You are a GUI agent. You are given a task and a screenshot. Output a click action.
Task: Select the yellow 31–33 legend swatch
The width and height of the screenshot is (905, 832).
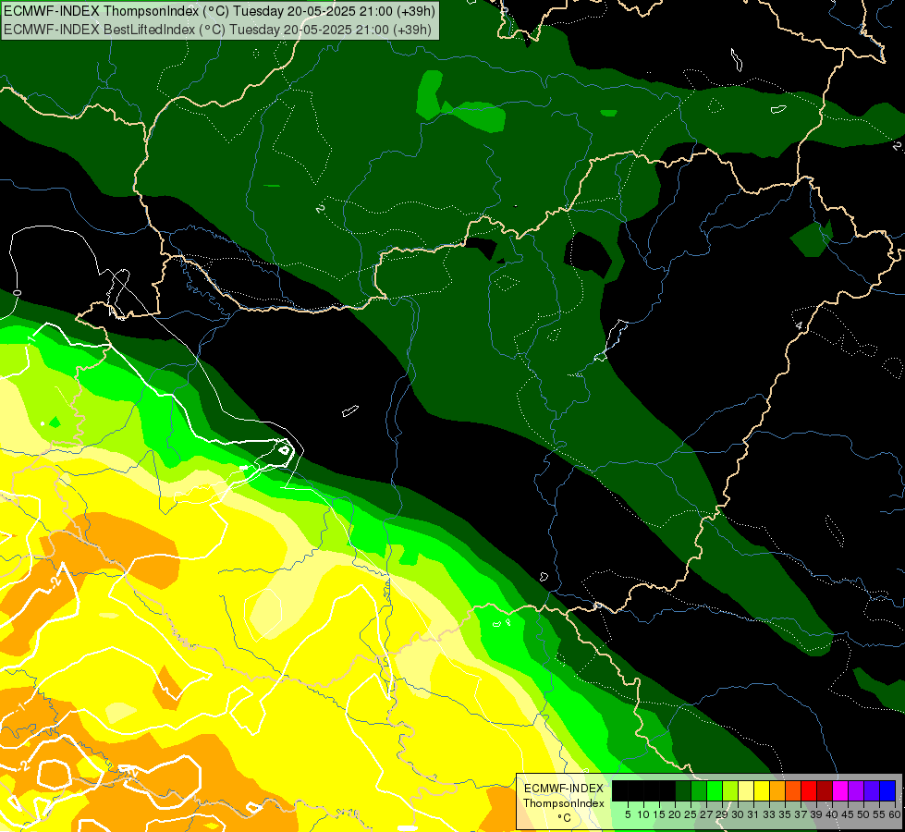[762, 790]
